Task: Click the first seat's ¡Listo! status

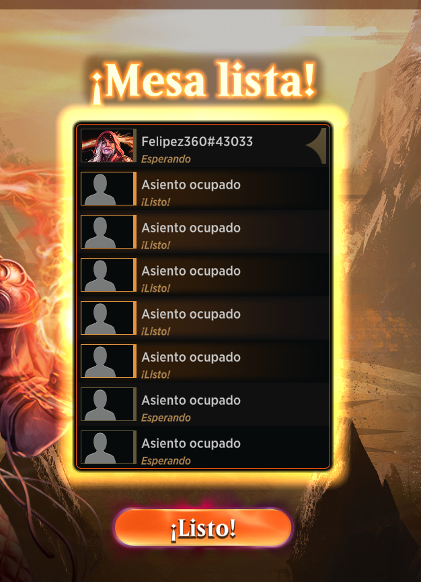Action: [155, 202]
